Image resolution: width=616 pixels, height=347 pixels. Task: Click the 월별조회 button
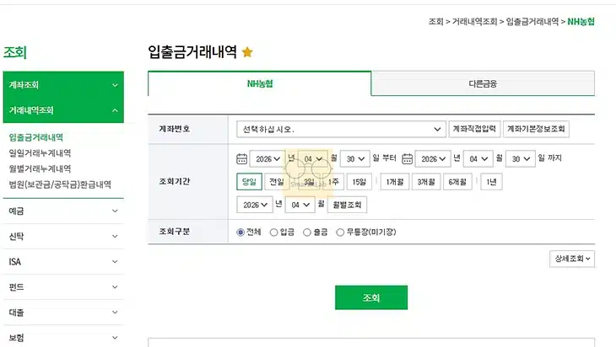click(x=347, y=205)
